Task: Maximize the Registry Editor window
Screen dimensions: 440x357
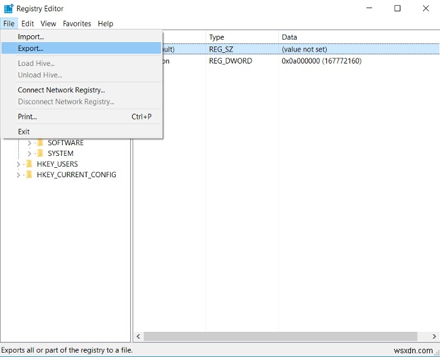Action: coord(397,8)
